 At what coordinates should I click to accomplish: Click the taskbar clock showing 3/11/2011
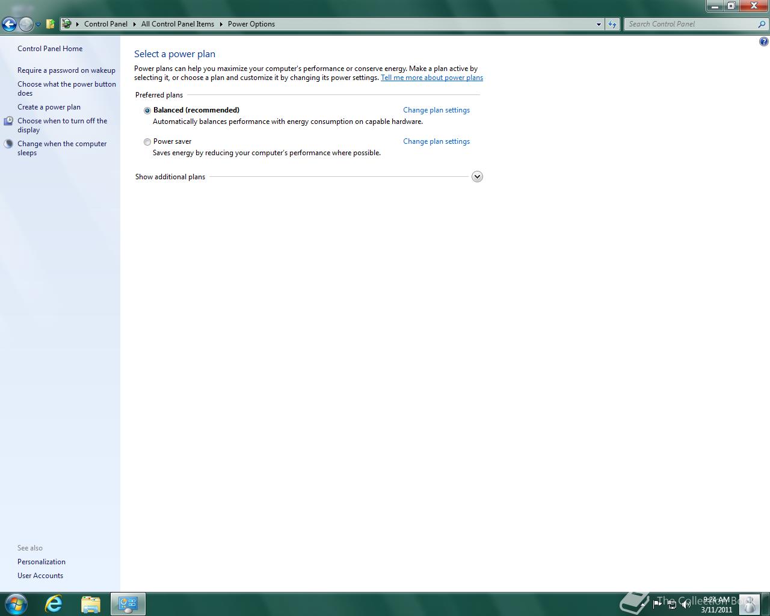click(x=716, y=605)
